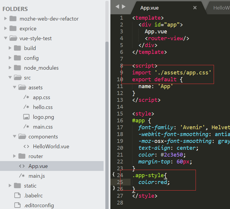Viewport: 230px width, 209px height.
Task: Collapse the src folder arrow
Action: [10, 77]
